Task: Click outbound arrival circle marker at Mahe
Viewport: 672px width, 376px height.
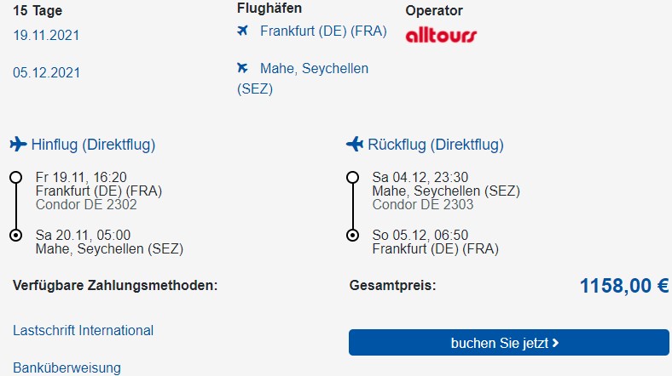Action: [x=16, y=235]
